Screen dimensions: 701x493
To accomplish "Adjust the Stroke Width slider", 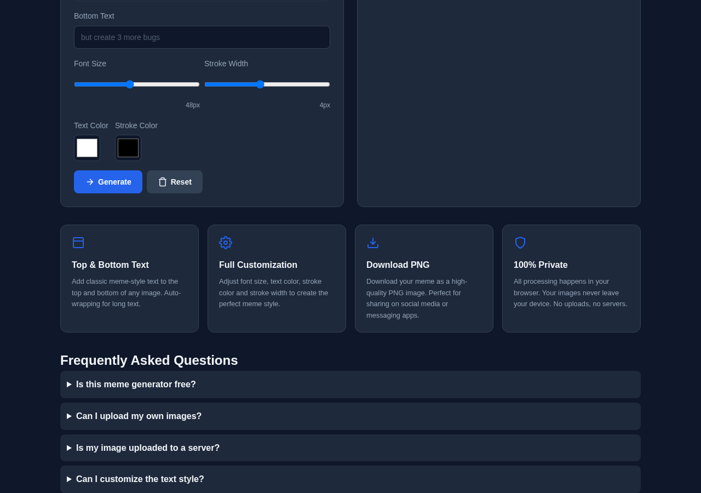I will pyautogui.click(x=267, y=84).
